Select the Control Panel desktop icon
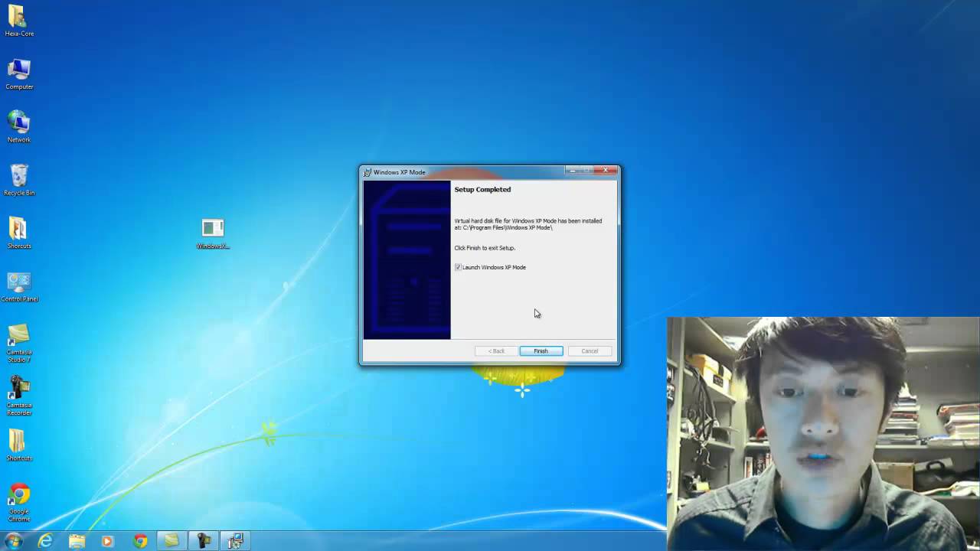This screenshot has height=551, width=980. [x=19, y=286]
